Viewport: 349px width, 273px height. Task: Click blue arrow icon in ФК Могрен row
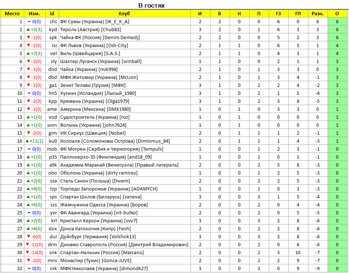click(29, 149)
